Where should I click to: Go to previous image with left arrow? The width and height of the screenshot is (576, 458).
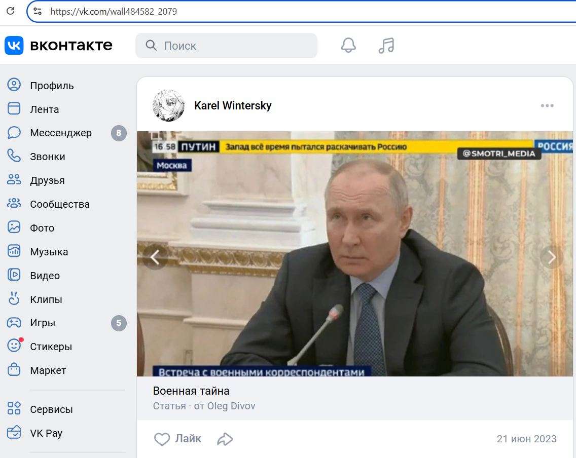tap(155, 257)
